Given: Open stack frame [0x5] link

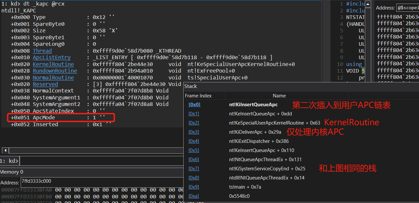Looking at the screenshot, I should (x=194, y=150).
